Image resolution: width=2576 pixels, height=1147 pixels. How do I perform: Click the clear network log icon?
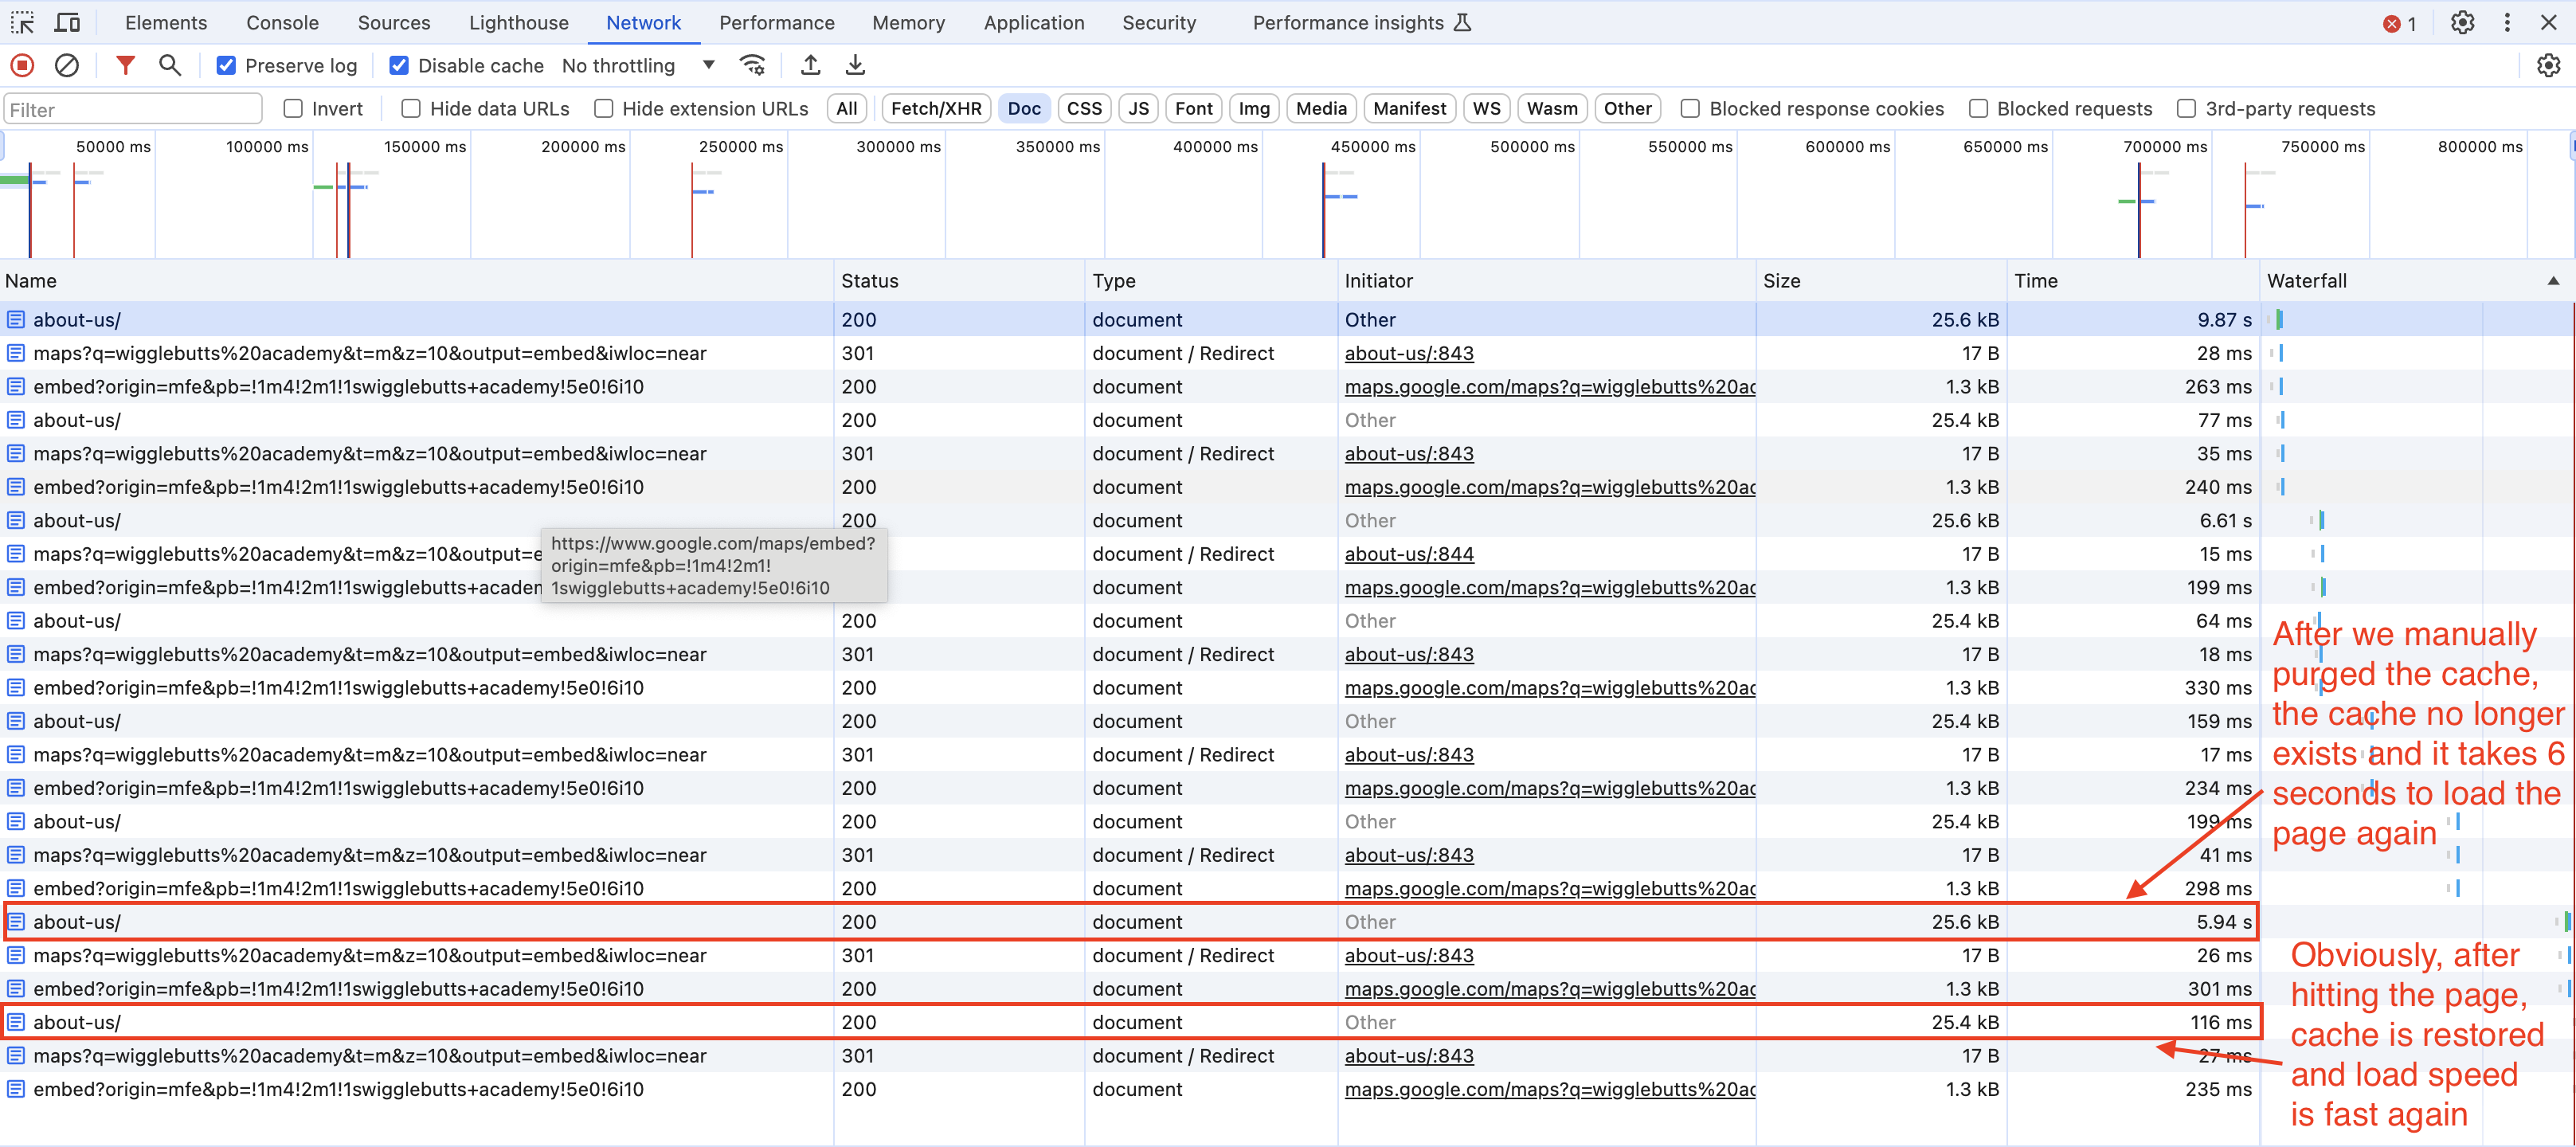point(65,66)
